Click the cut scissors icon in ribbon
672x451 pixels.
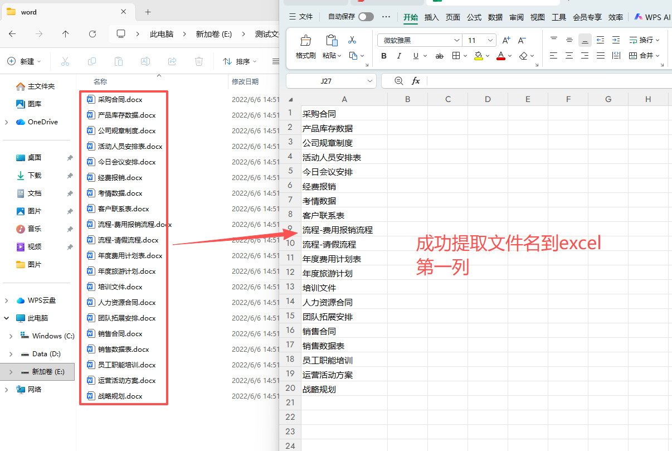point(352,40)
